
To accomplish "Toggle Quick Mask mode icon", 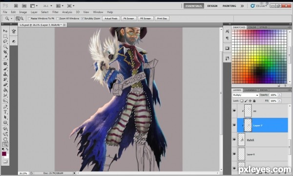I will tap(5, 162).
